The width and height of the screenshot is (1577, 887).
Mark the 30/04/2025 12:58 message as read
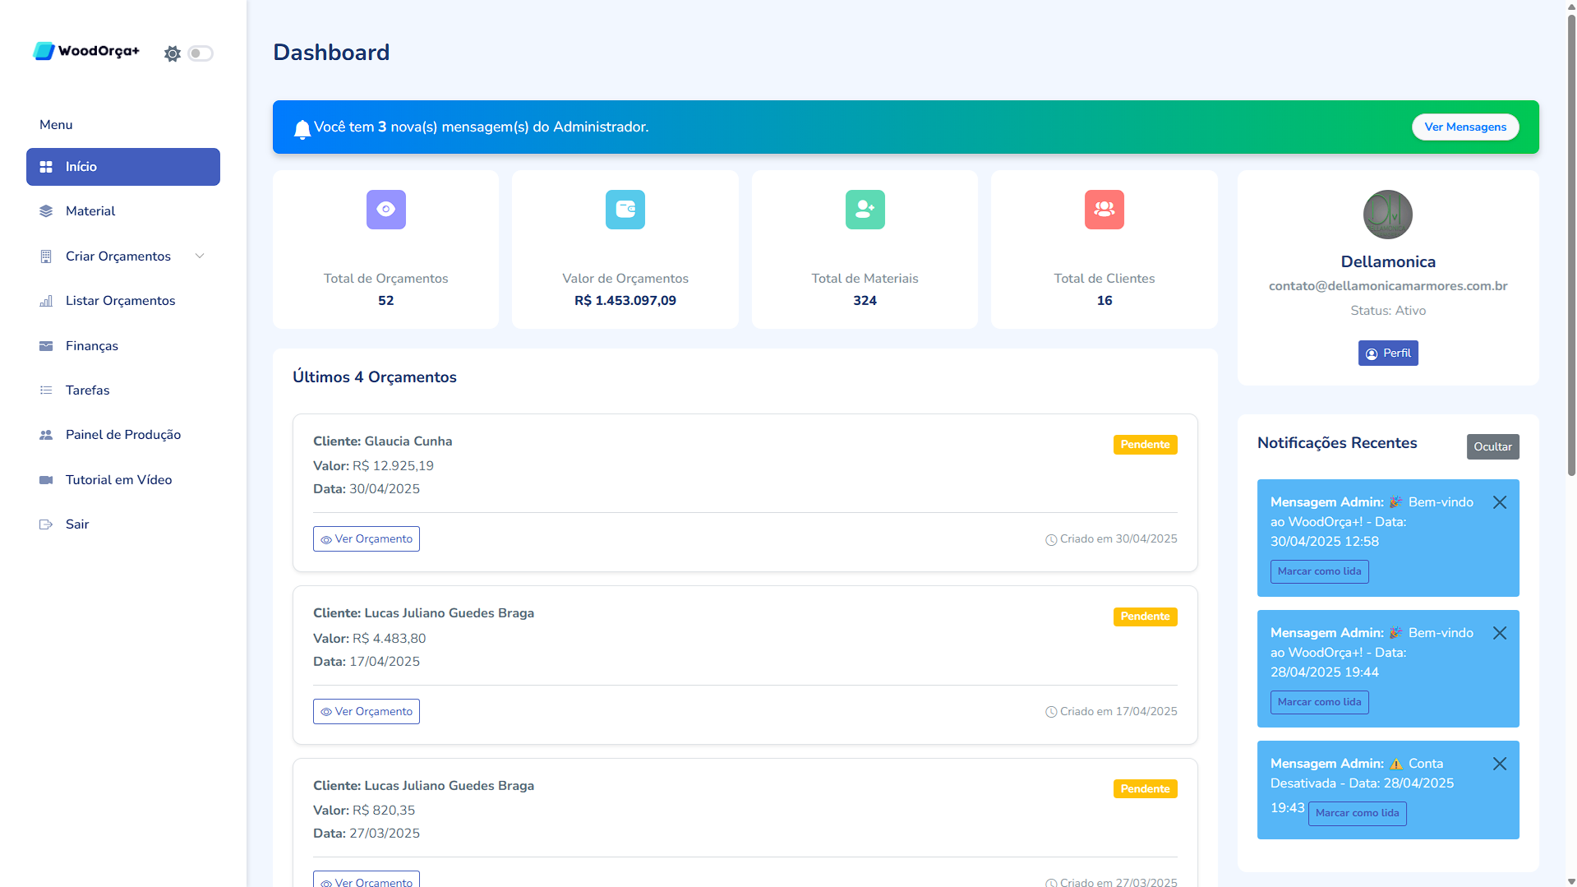(1319, 571)
